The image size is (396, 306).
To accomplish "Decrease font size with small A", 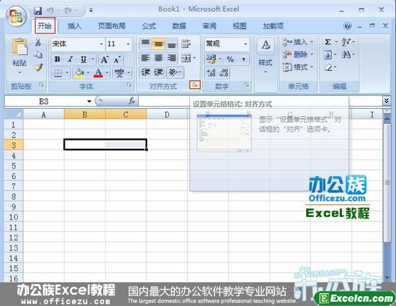I will tap(117, 59).
